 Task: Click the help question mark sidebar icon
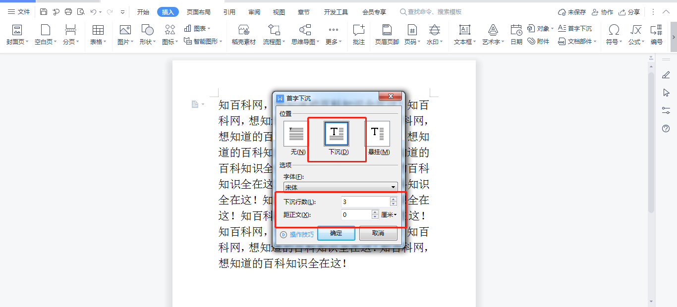[666, 128]
